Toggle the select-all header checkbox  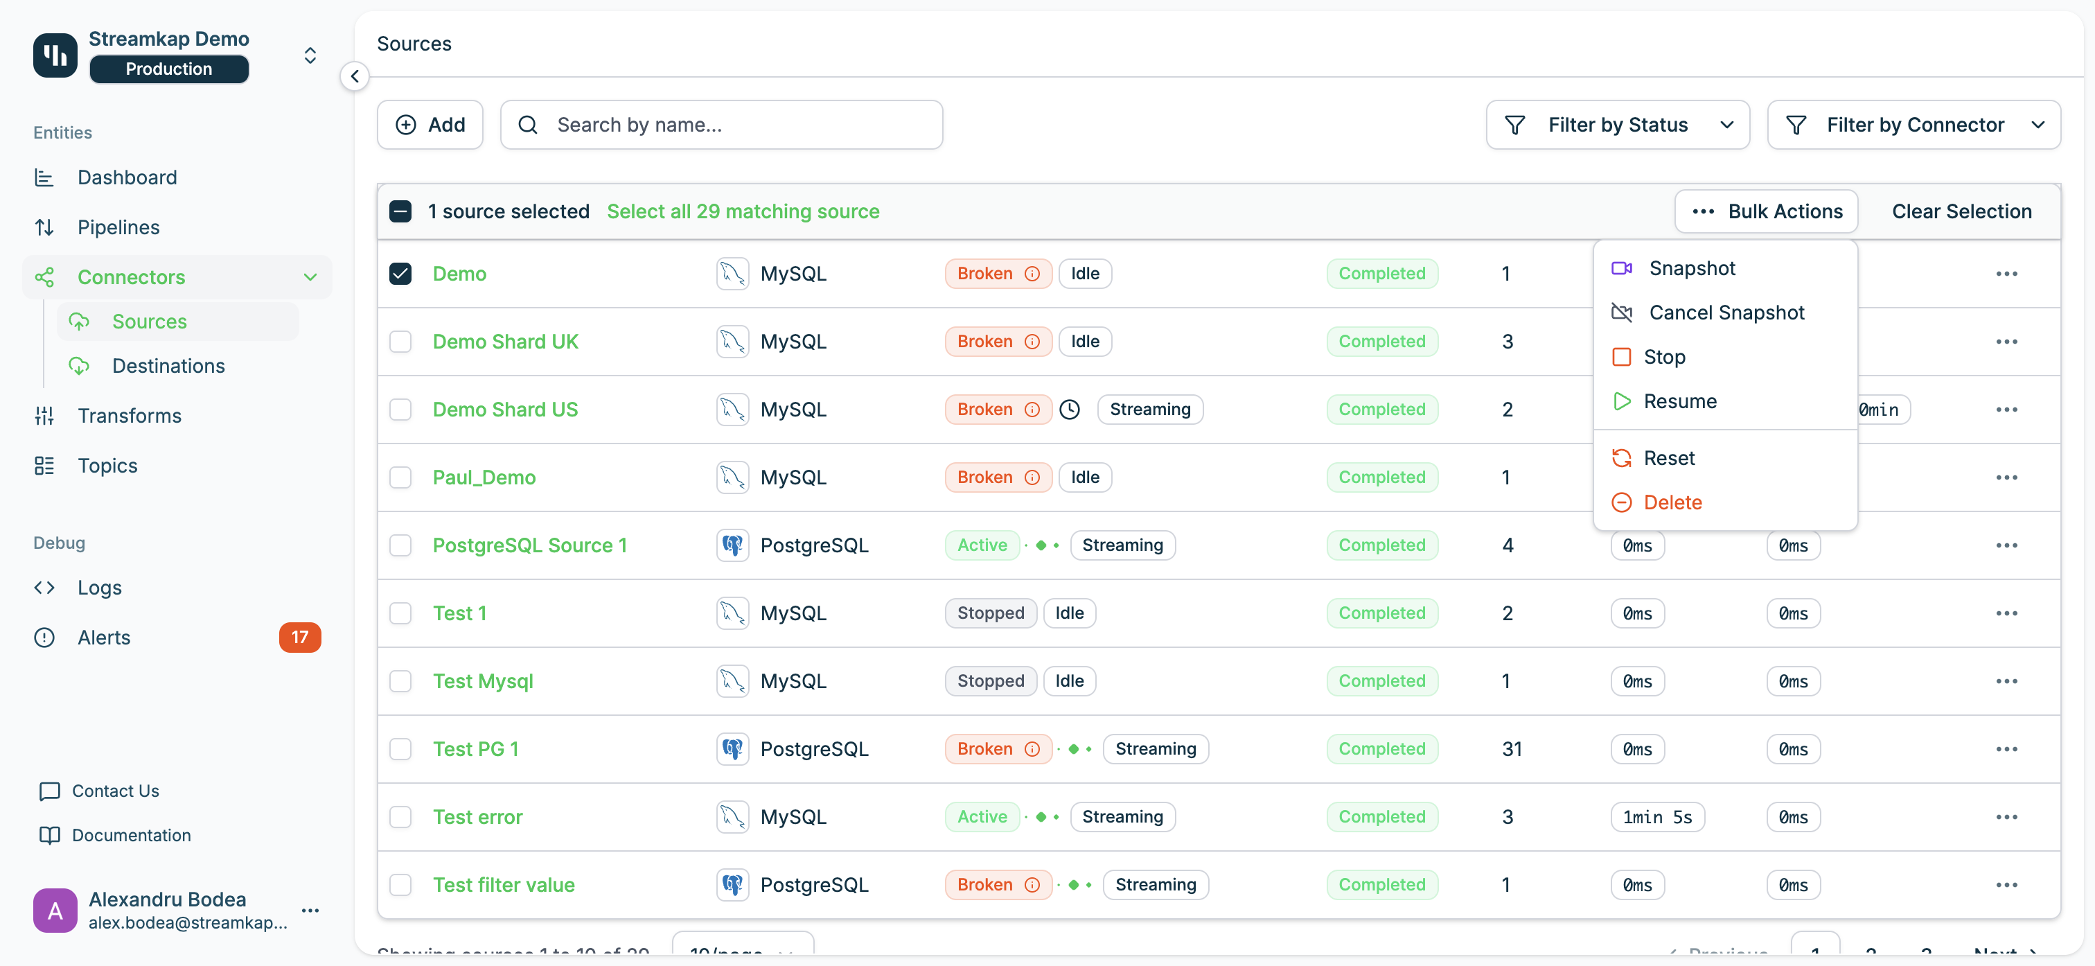pos(400,211)
